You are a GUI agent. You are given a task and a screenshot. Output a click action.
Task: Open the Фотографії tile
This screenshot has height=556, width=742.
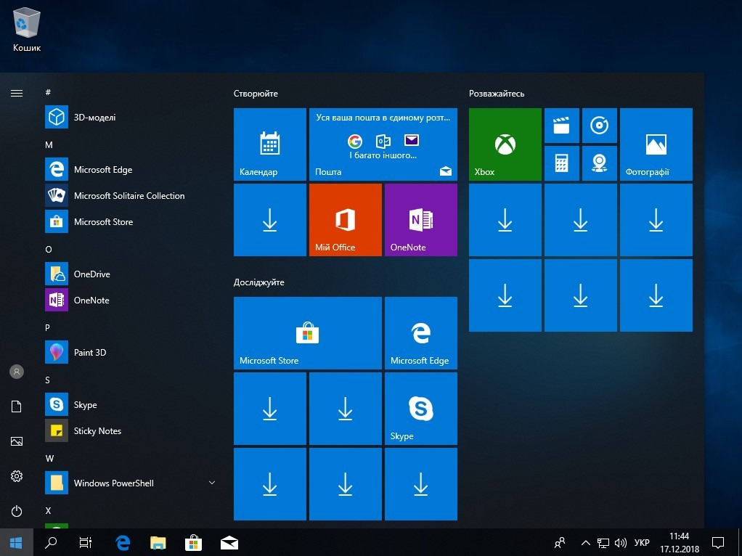pyautogui.click(x=656, y=144)
